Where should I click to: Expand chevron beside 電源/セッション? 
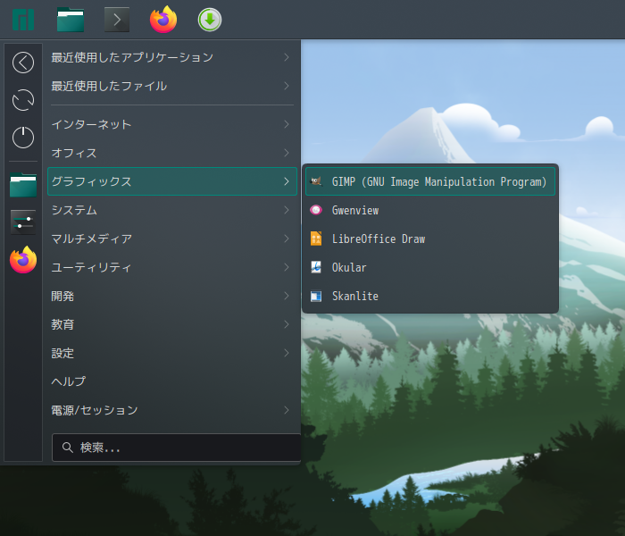coord(287,410)
